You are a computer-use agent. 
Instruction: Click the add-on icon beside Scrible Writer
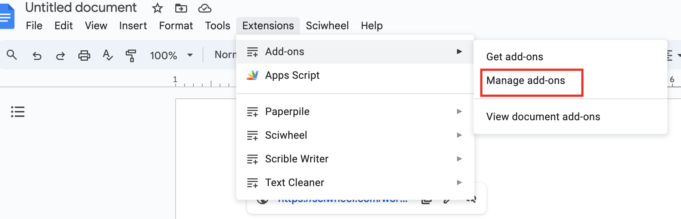click(x=253, y=159)
